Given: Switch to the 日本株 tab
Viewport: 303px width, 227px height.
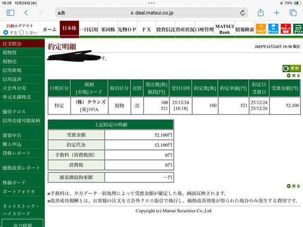Looking at the screenshot, I should coord(70,28).
